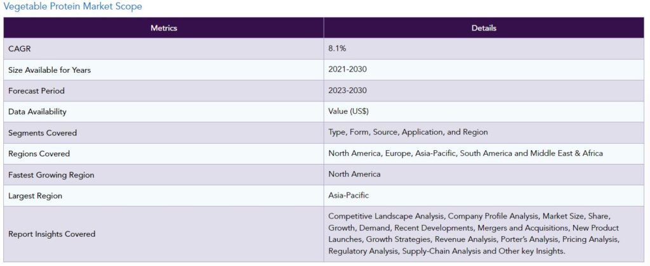
Task: Select the Largest Region label
Action: pos(35,196)
